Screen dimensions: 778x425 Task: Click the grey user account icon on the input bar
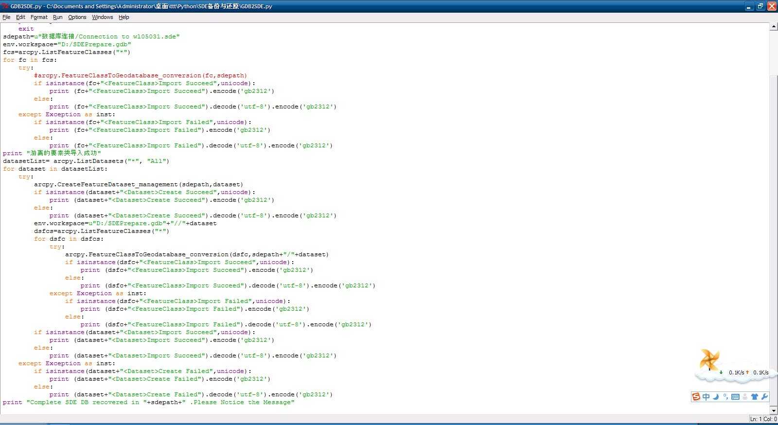[x=745, y=397]
